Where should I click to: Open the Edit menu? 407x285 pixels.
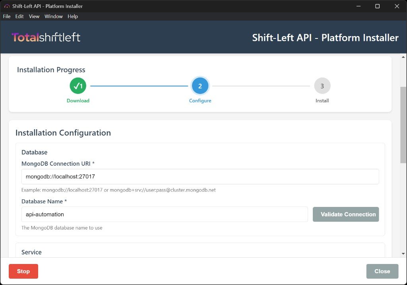(x=19, y=16)
